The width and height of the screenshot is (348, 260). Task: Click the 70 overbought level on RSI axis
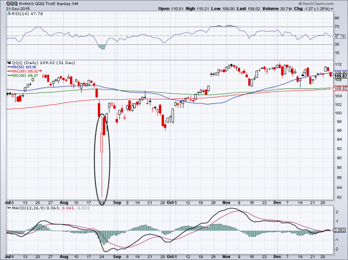point(337,27)
